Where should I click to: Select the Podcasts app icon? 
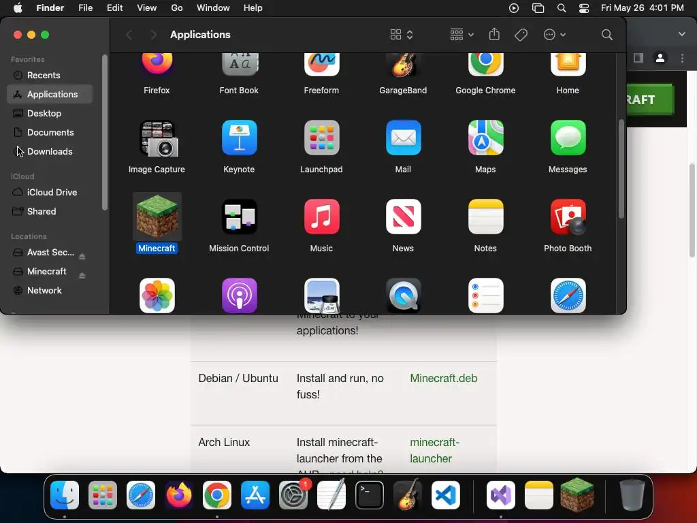239,296
